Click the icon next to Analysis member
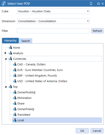The image size is (105, 135). (10, 53)
